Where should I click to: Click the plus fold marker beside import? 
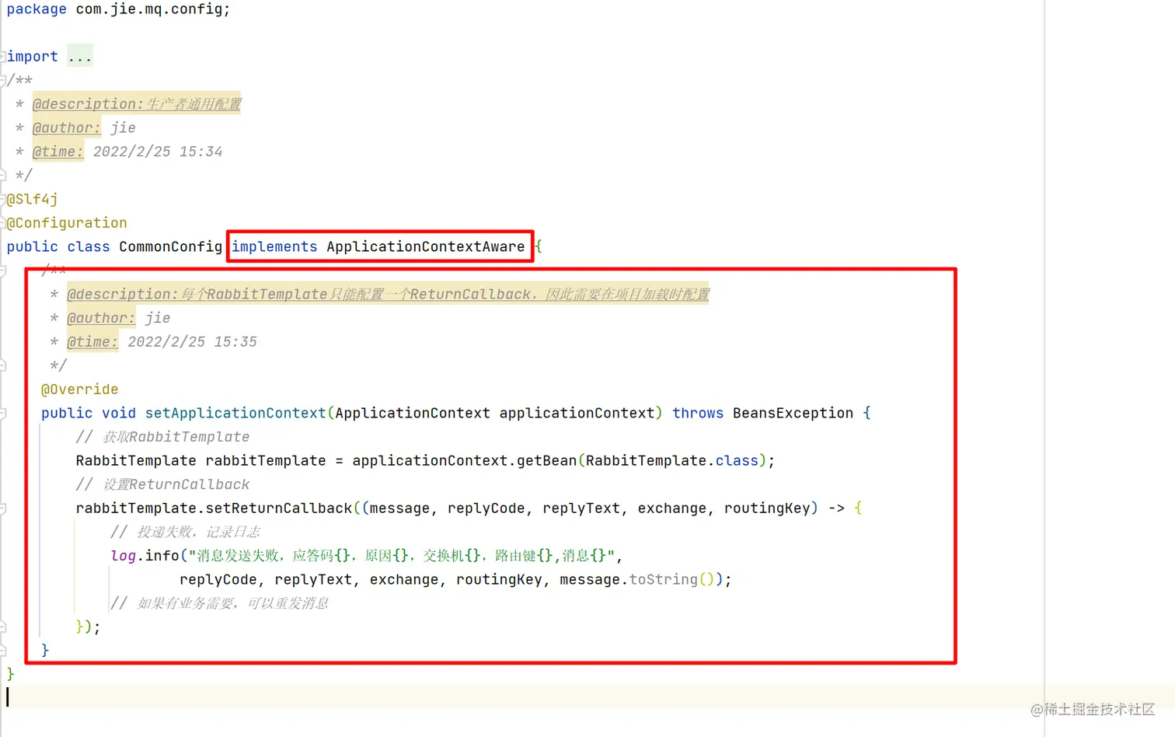(x=3, y=56)
